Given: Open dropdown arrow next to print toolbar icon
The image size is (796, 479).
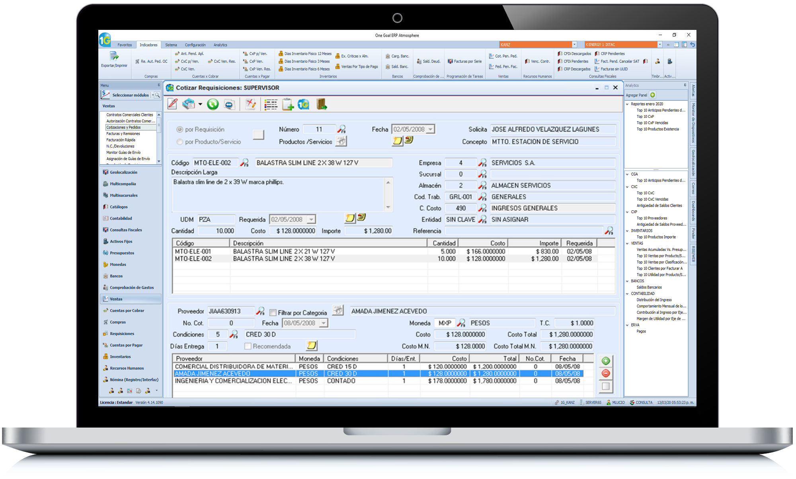Looking at the screenshot, I should [x=200, y=104].
